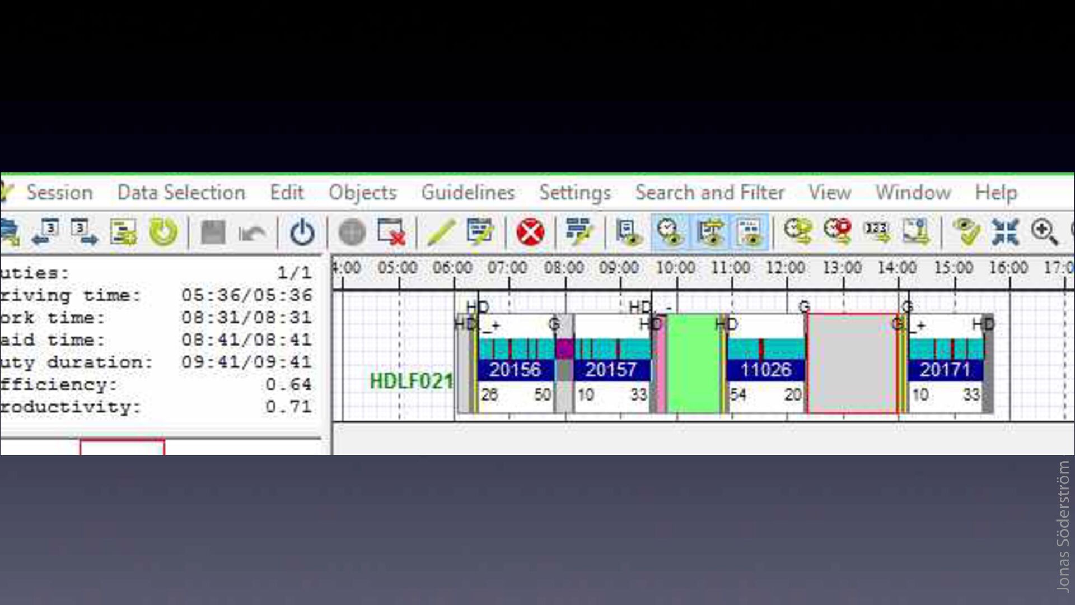This screenshot has width=1075, height=605.
Task: Click the magnifying glass zoom-in icon
Action: pyautogui.click(x=1044, y=232)
